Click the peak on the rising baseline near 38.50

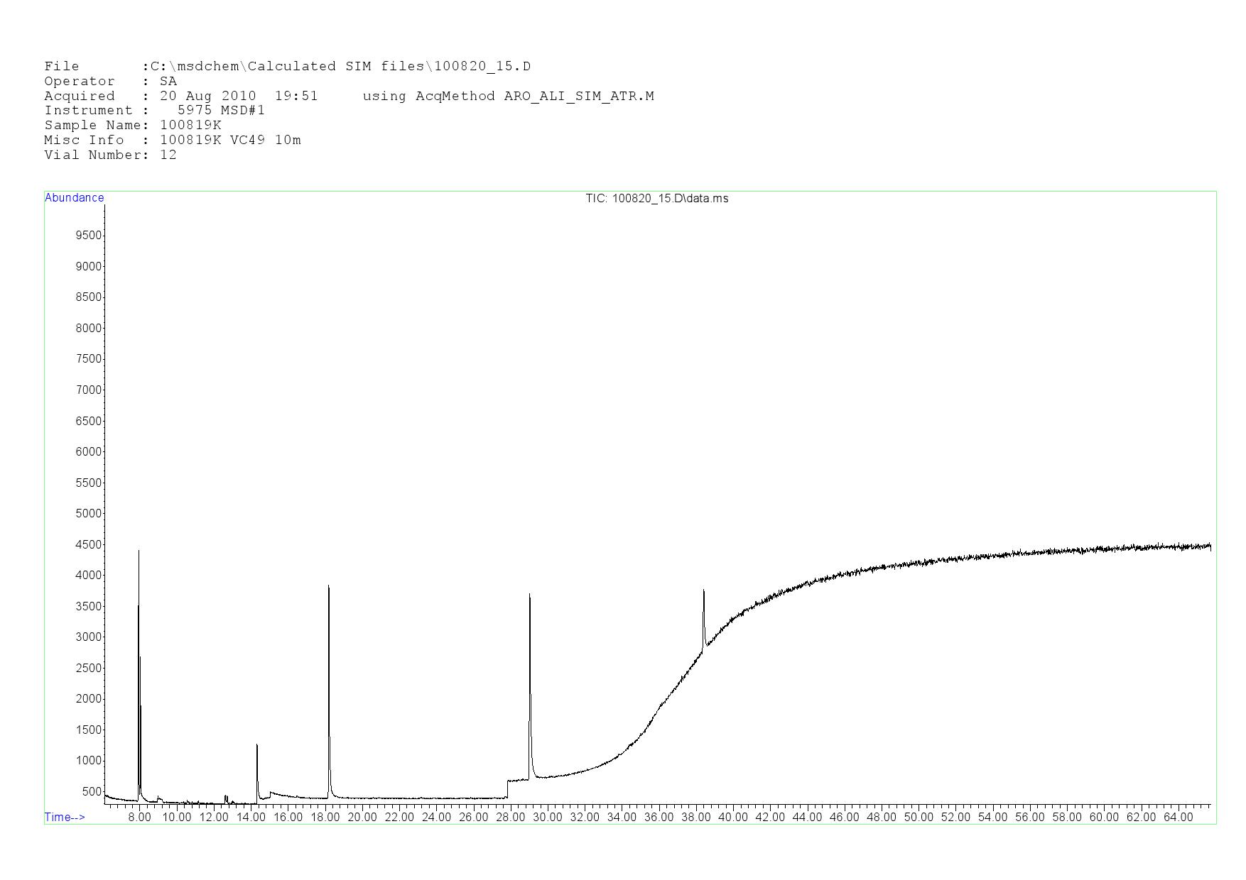coord(703,592)
